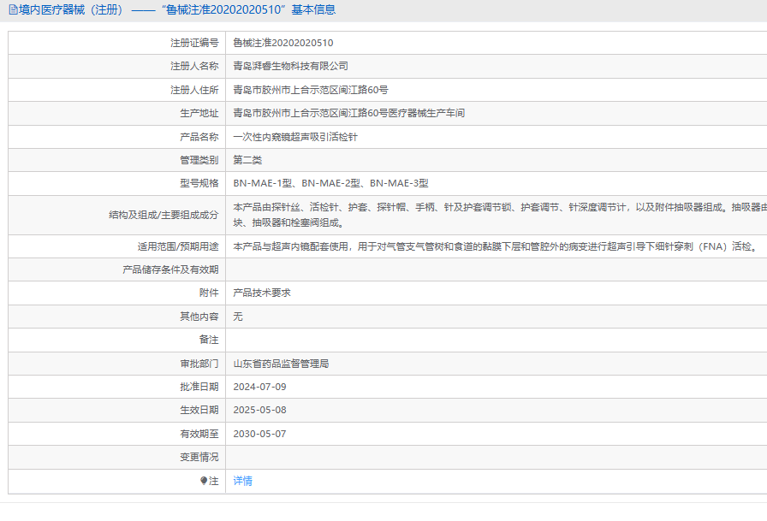Click the small bullet icon before 注
The height and width of the screenshot is (521, 767).
[204, 481]
